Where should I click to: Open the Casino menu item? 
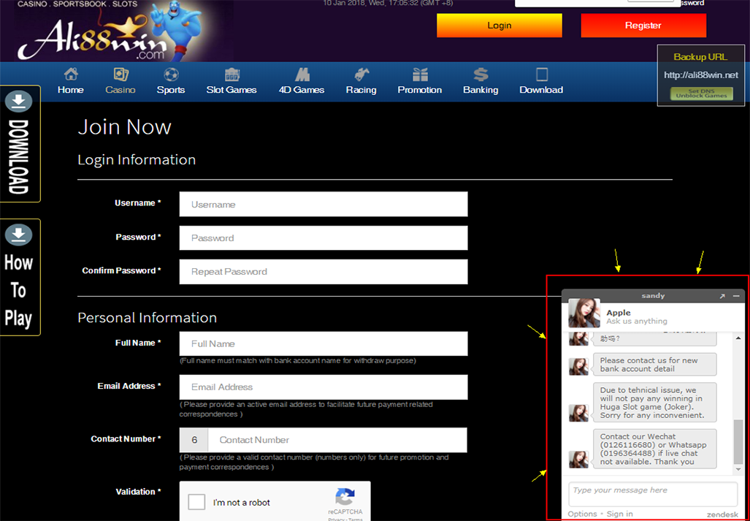120,82
